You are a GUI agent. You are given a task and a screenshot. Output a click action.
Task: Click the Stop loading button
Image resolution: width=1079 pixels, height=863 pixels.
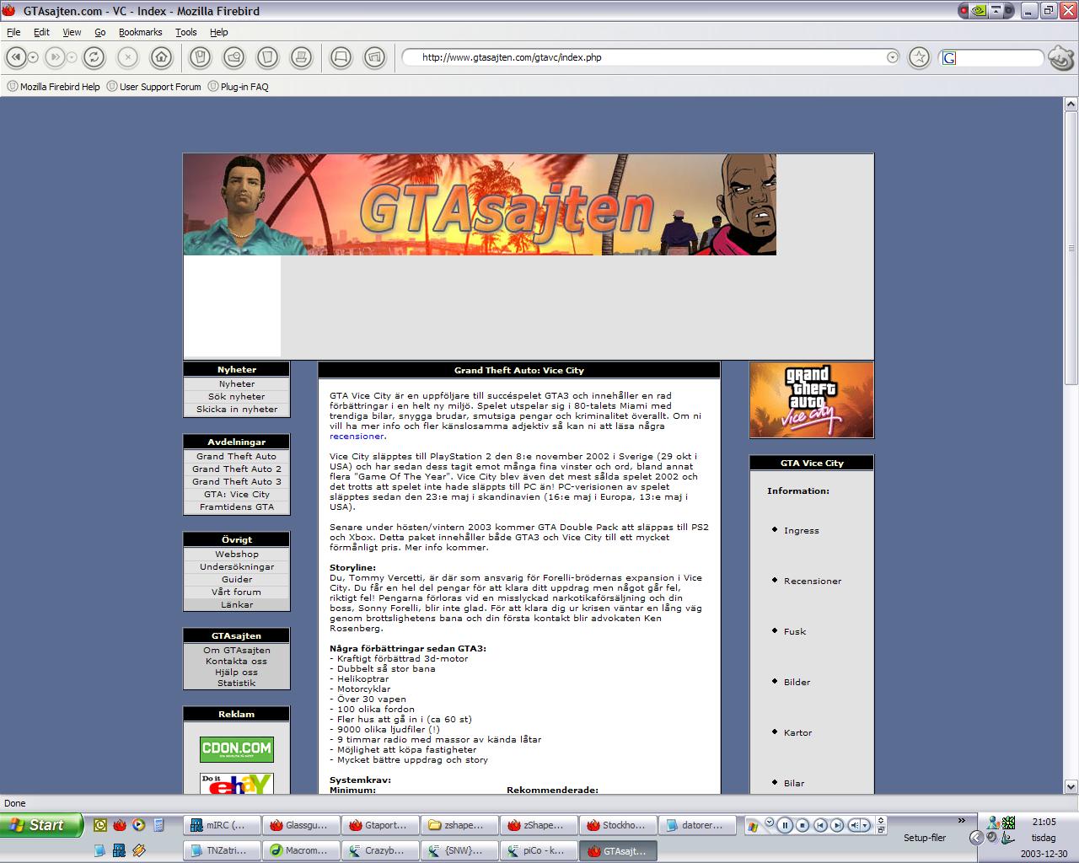(127, 57)
